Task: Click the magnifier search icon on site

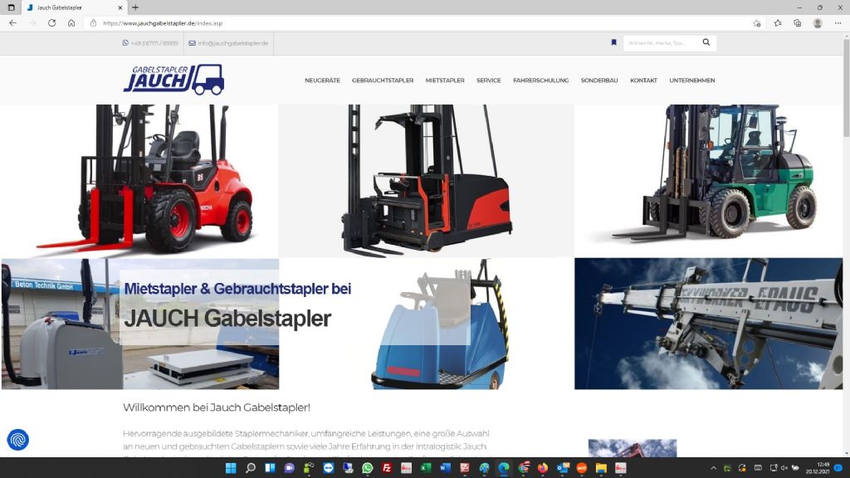Action: tap(706, 42)
